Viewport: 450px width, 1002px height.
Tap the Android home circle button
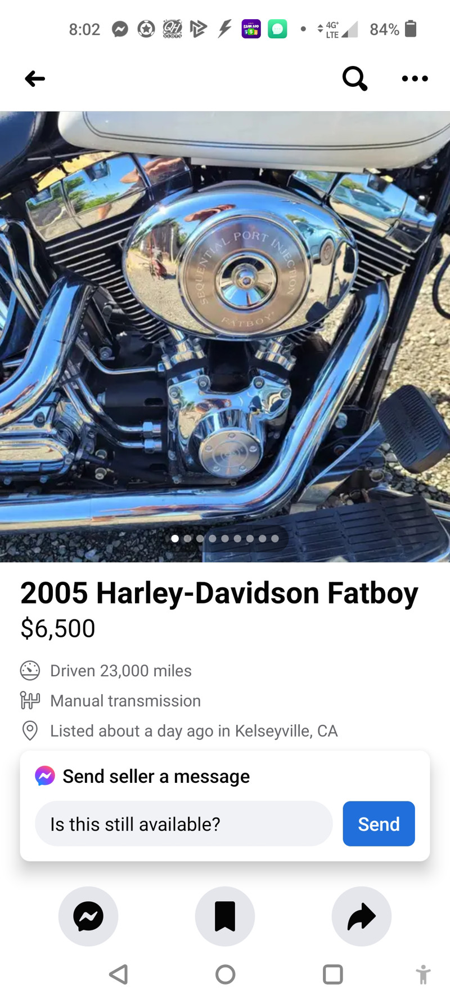(226, 974)
